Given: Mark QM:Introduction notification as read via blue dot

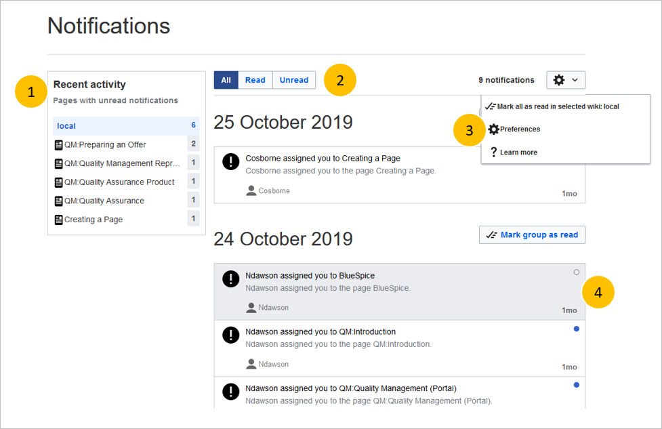Looking at the screenshot, I should 577,329.
